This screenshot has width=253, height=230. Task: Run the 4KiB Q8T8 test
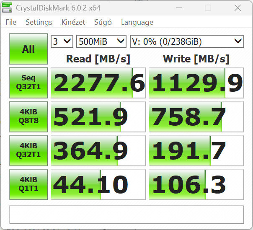tap(28, 116)
